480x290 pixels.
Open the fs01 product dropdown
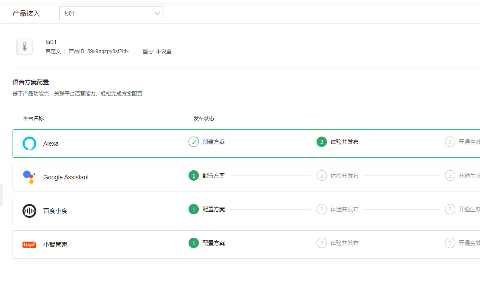111,13
